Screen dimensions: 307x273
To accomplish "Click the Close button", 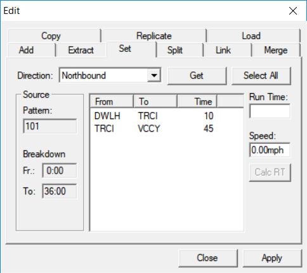I will [x=207, y=258].
